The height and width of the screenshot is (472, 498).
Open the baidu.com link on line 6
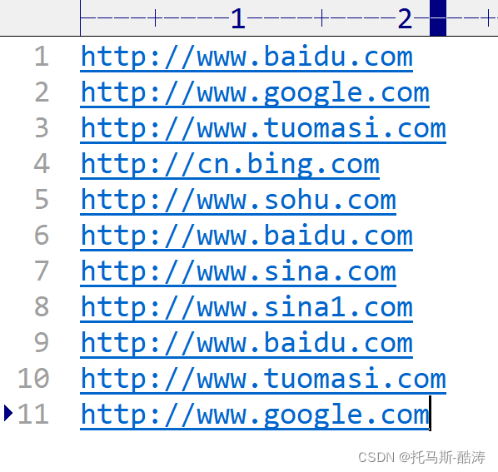(x=247, y=236)
